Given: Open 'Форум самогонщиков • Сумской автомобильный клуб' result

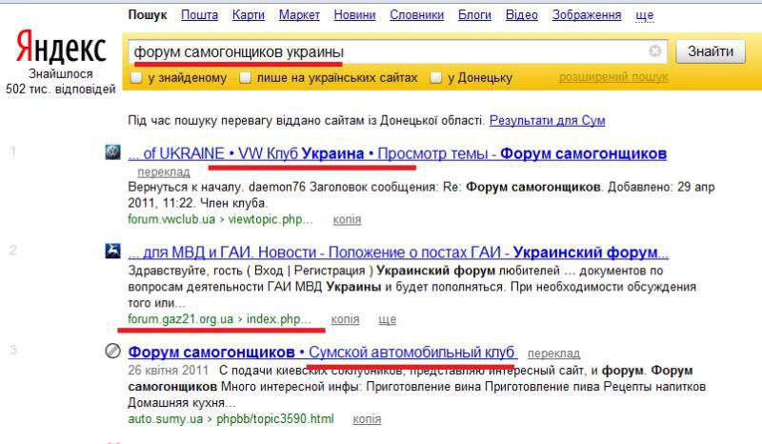Looking at the screenshot, I should click(323, 352).
